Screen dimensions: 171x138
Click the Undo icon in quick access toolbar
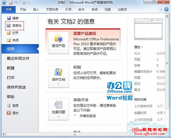coord(16,3)
